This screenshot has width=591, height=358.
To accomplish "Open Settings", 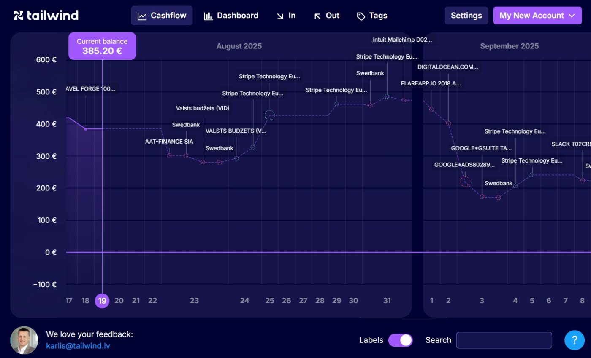I will pos(466,16).
